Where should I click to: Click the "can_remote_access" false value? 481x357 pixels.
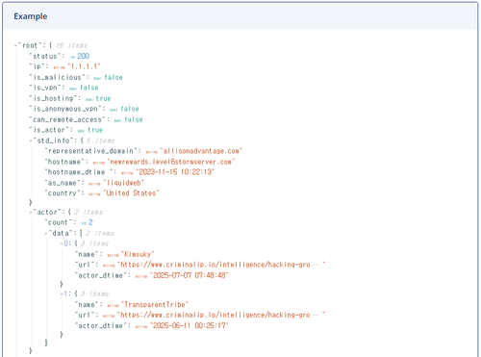point(134,119)
